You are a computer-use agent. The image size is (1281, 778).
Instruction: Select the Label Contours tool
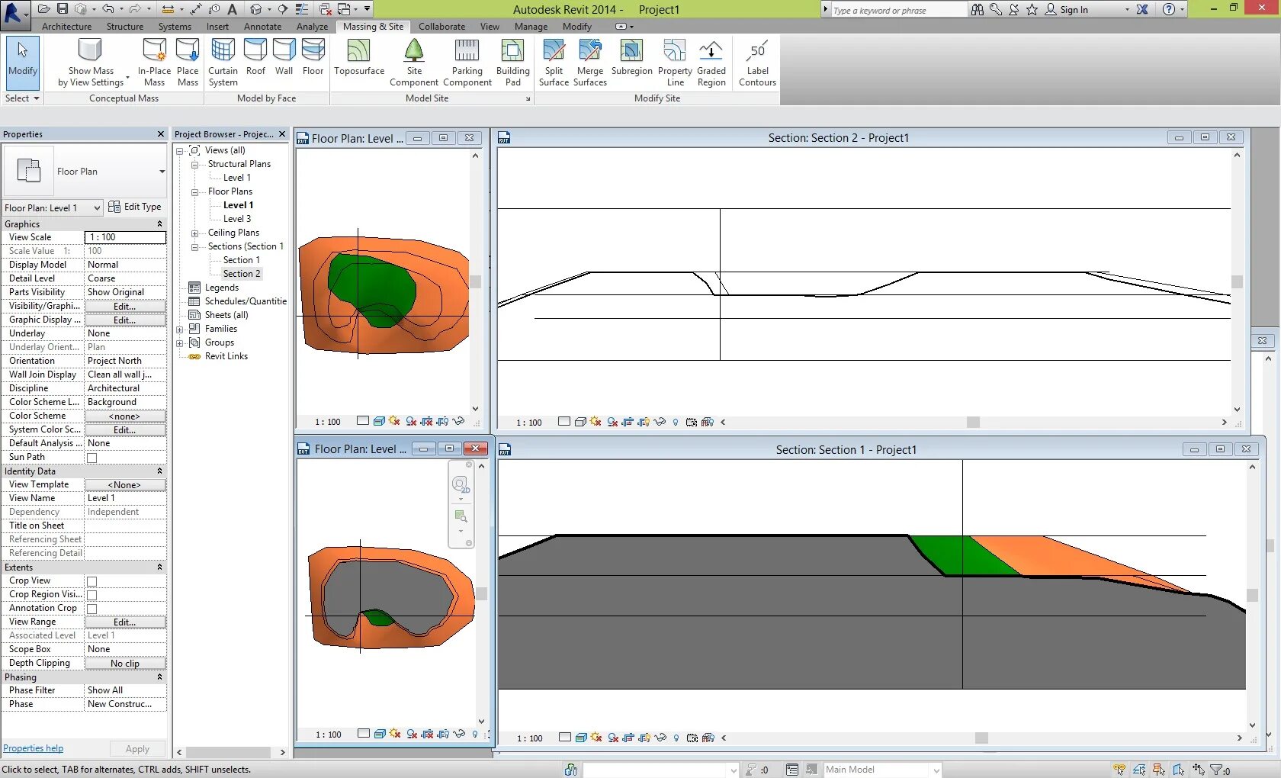757,63
